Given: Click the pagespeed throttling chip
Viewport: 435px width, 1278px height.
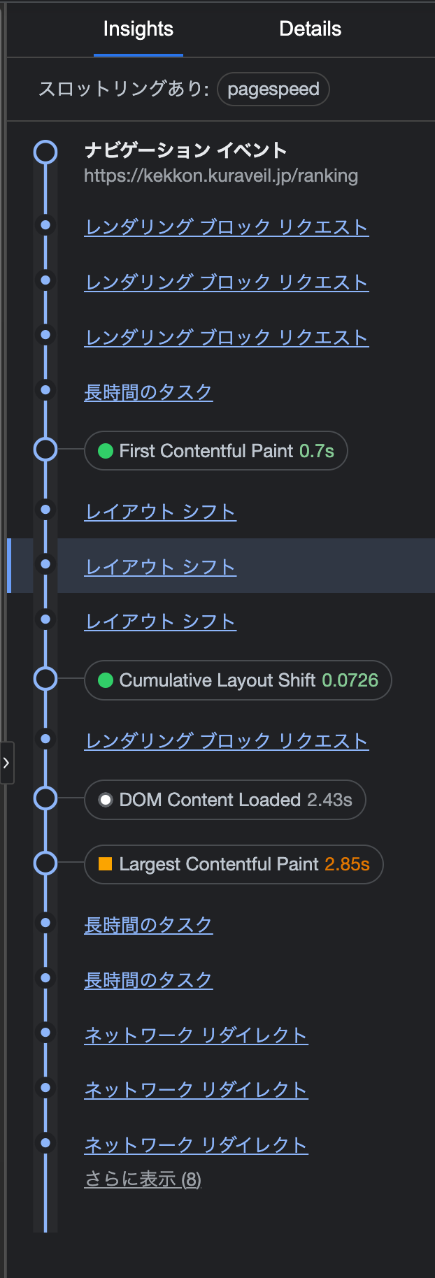Looking at the screenshot, I should tap(273, 89).
